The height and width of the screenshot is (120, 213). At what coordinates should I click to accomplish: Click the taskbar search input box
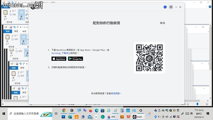click(x=30, y=113)
